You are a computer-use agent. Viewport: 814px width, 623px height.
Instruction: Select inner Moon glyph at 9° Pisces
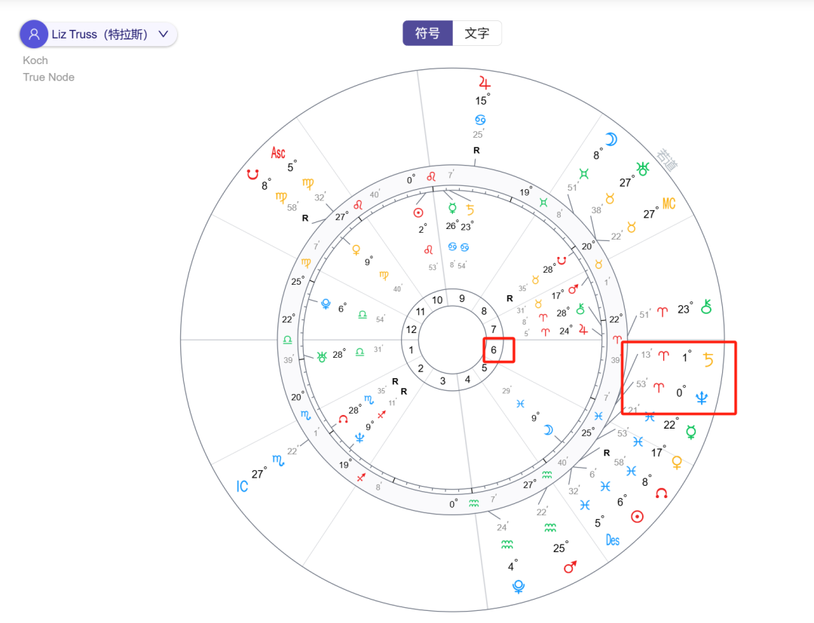click(548, 430)
